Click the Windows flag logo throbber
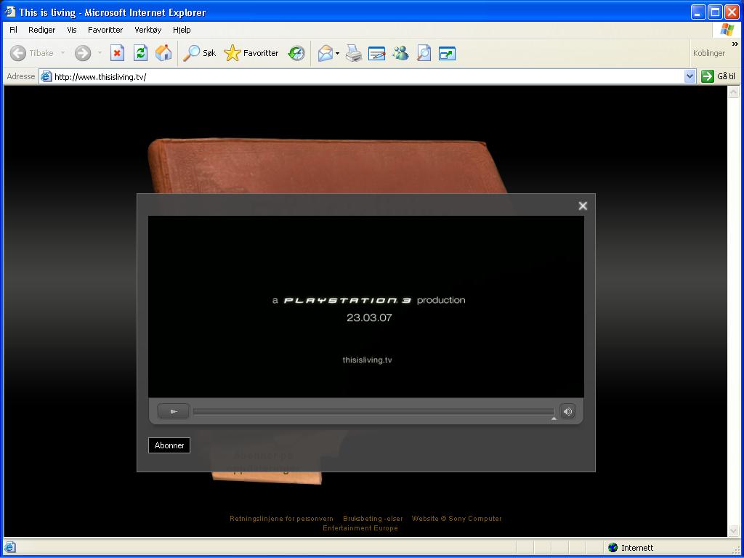Screen dimensions: 744x558 coord(727,30)
